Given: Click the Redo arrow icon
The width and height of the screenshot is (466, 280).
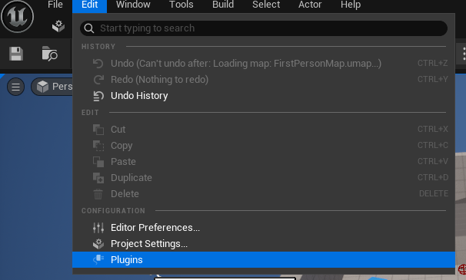Looking at the screenshot, I should coord(98,80).
